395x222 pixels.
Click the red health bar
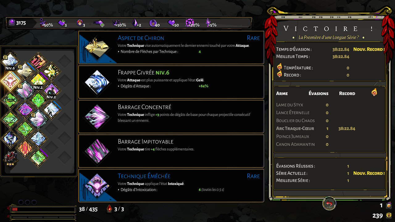pos(43,209)
